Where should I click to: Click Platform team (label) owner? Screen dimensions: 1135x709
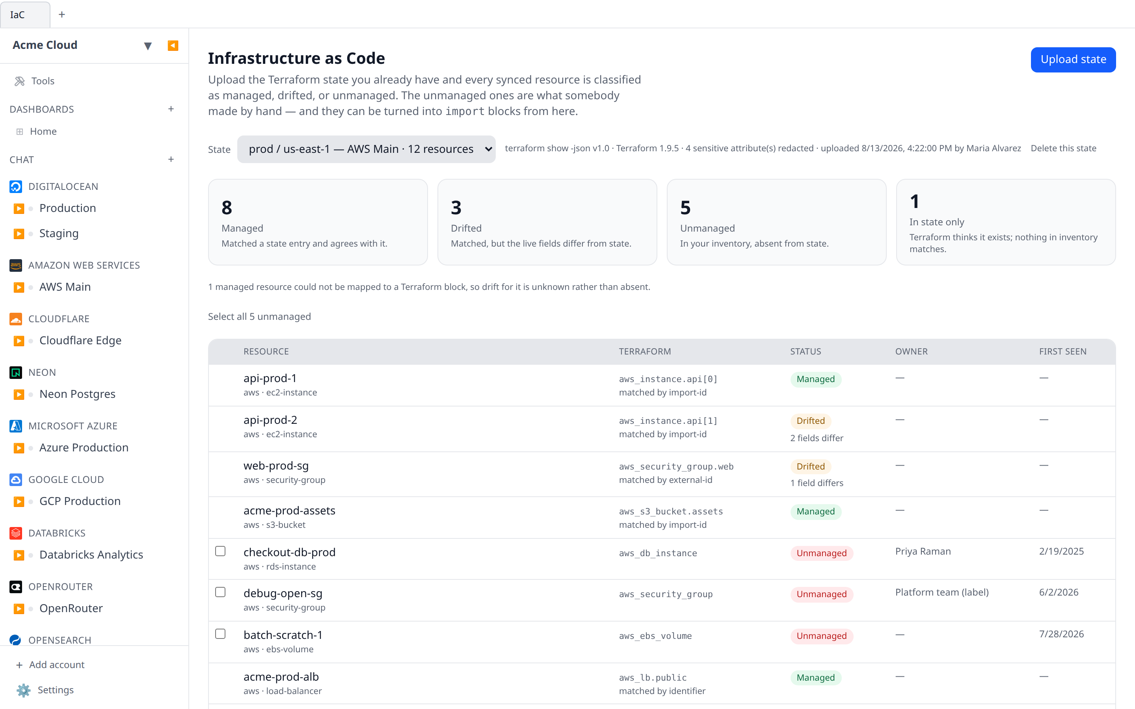pos(942,592)
